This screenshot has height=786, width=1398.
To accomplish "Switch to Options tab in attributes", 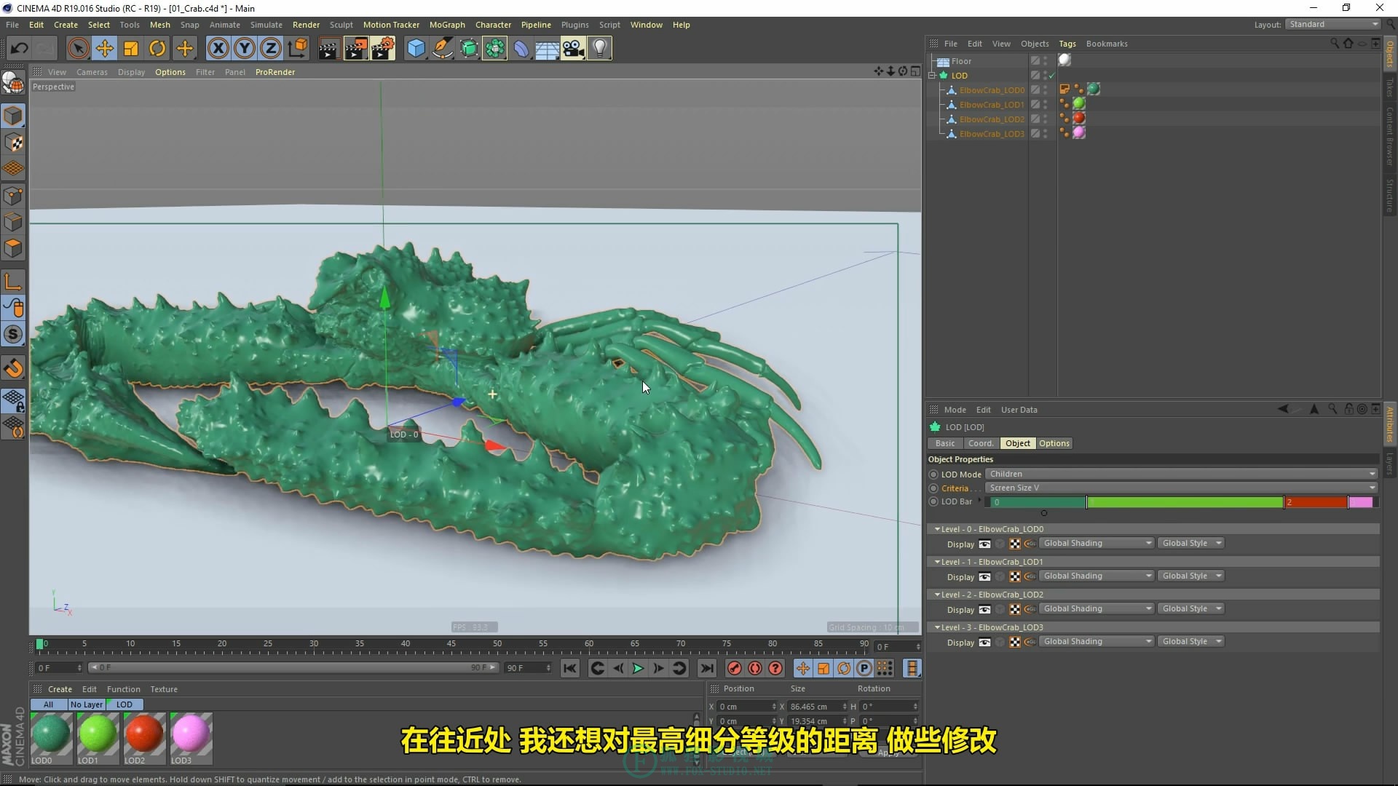I will pos(1054,443).
